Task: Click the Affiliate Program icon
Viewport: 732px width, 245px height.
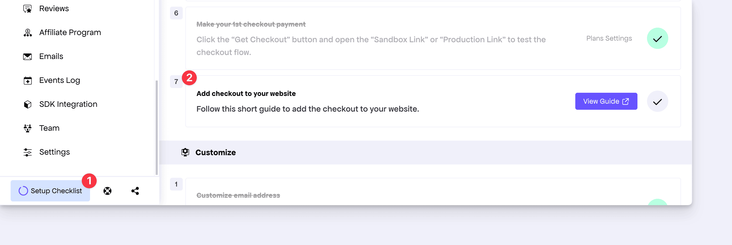Action: pos(27,33)
